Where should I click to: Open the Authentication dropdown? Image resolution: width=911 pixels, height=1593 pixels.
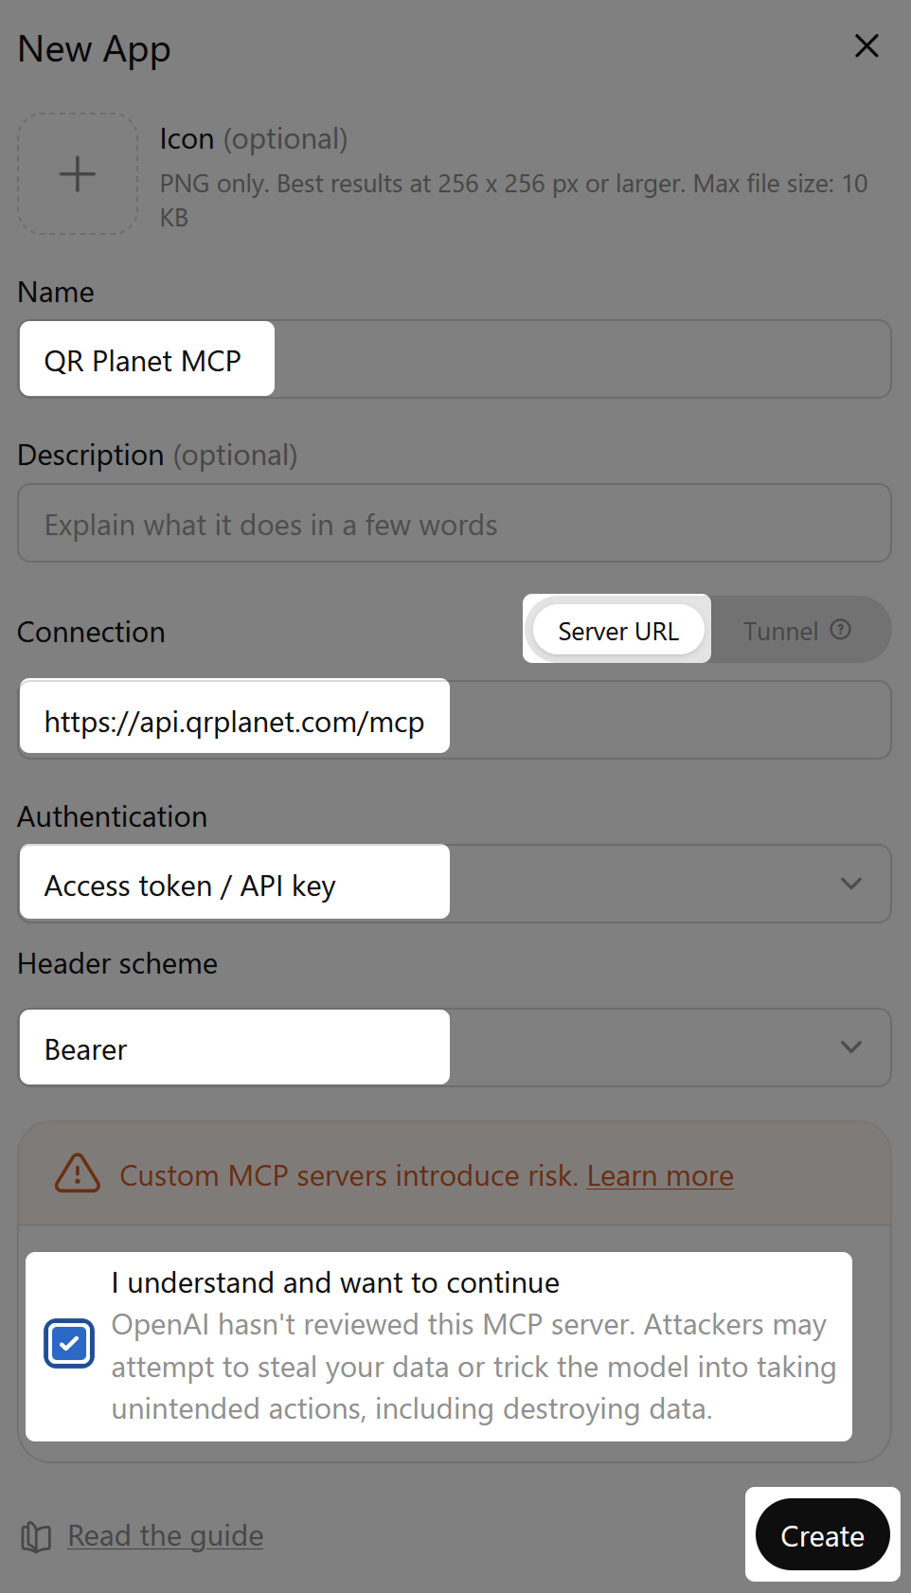click(x=455, y=884)
